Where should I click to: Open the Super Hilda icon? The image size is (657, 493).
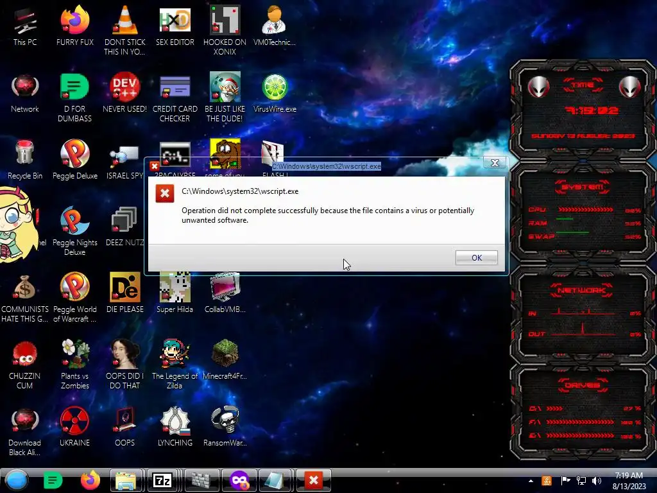175,293
